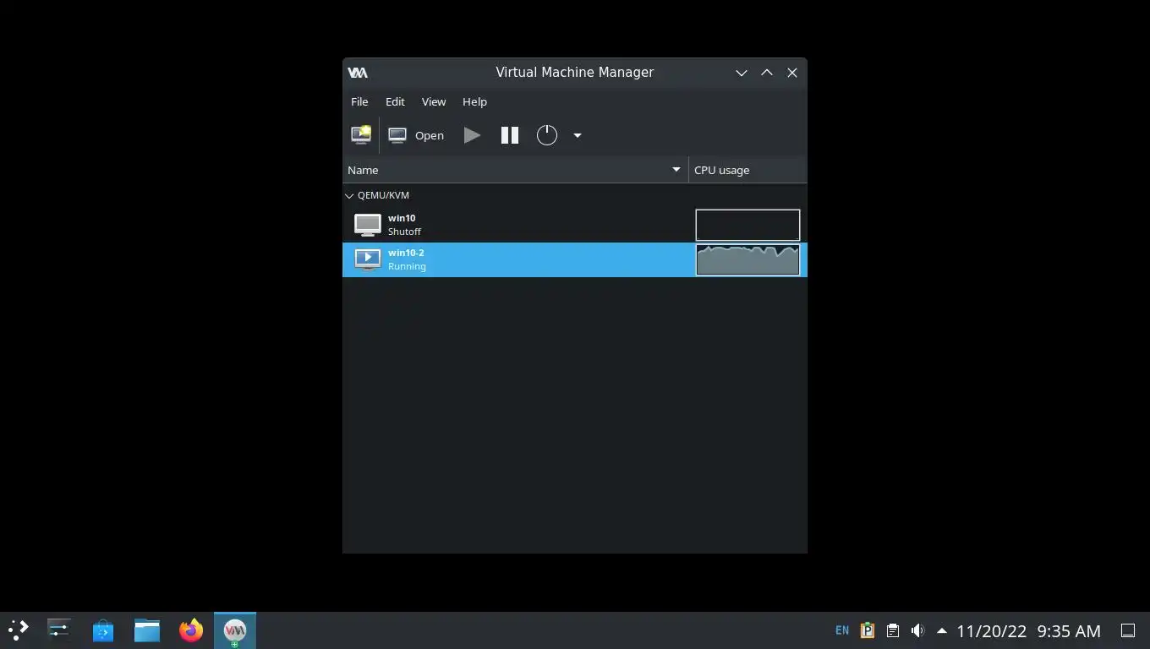Launch Firefox from the taskbar
The image size is (1150, 649).
click(191, 630)
